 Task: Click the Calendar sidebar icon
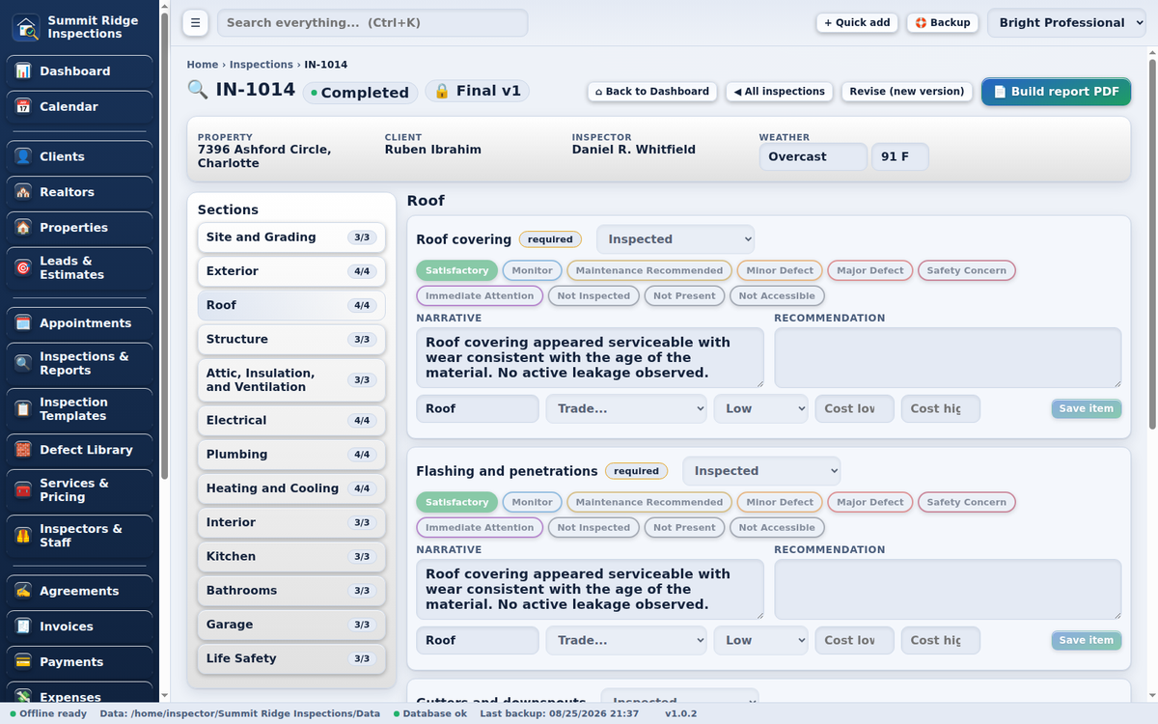click(x=23, y=107)
